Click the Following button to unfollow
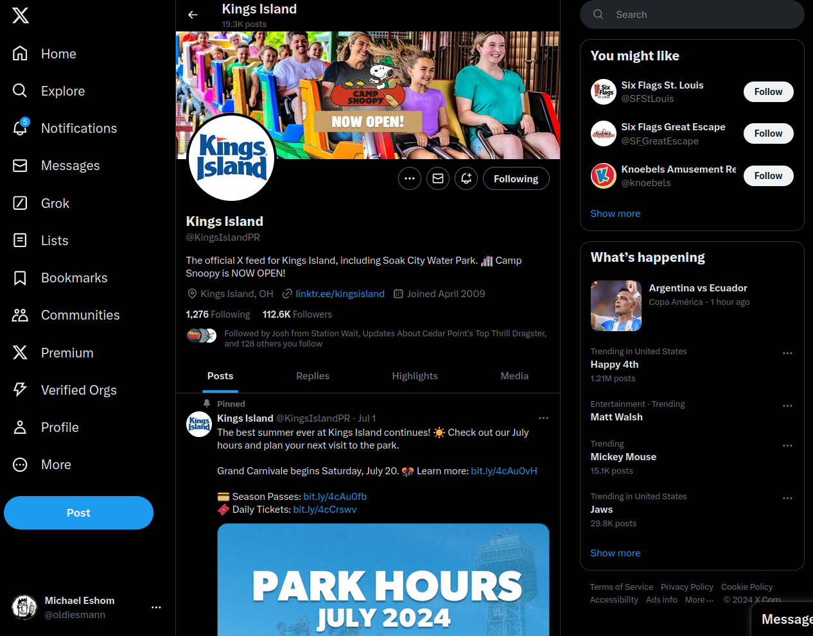Image resolution: width=813 pixels, height=636 pixels. [x=516, y=178]
